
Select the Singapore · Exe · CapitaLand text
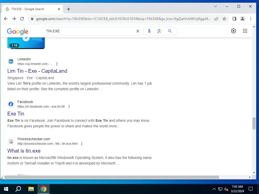31,78
